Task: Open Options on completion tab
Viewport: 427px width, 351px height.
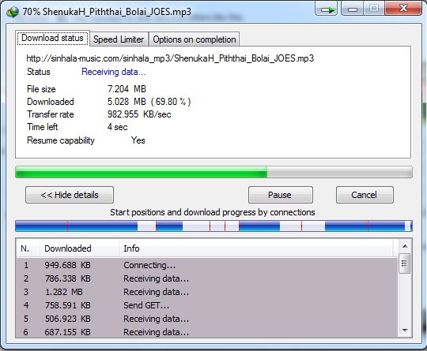Action: click(195, 39)
